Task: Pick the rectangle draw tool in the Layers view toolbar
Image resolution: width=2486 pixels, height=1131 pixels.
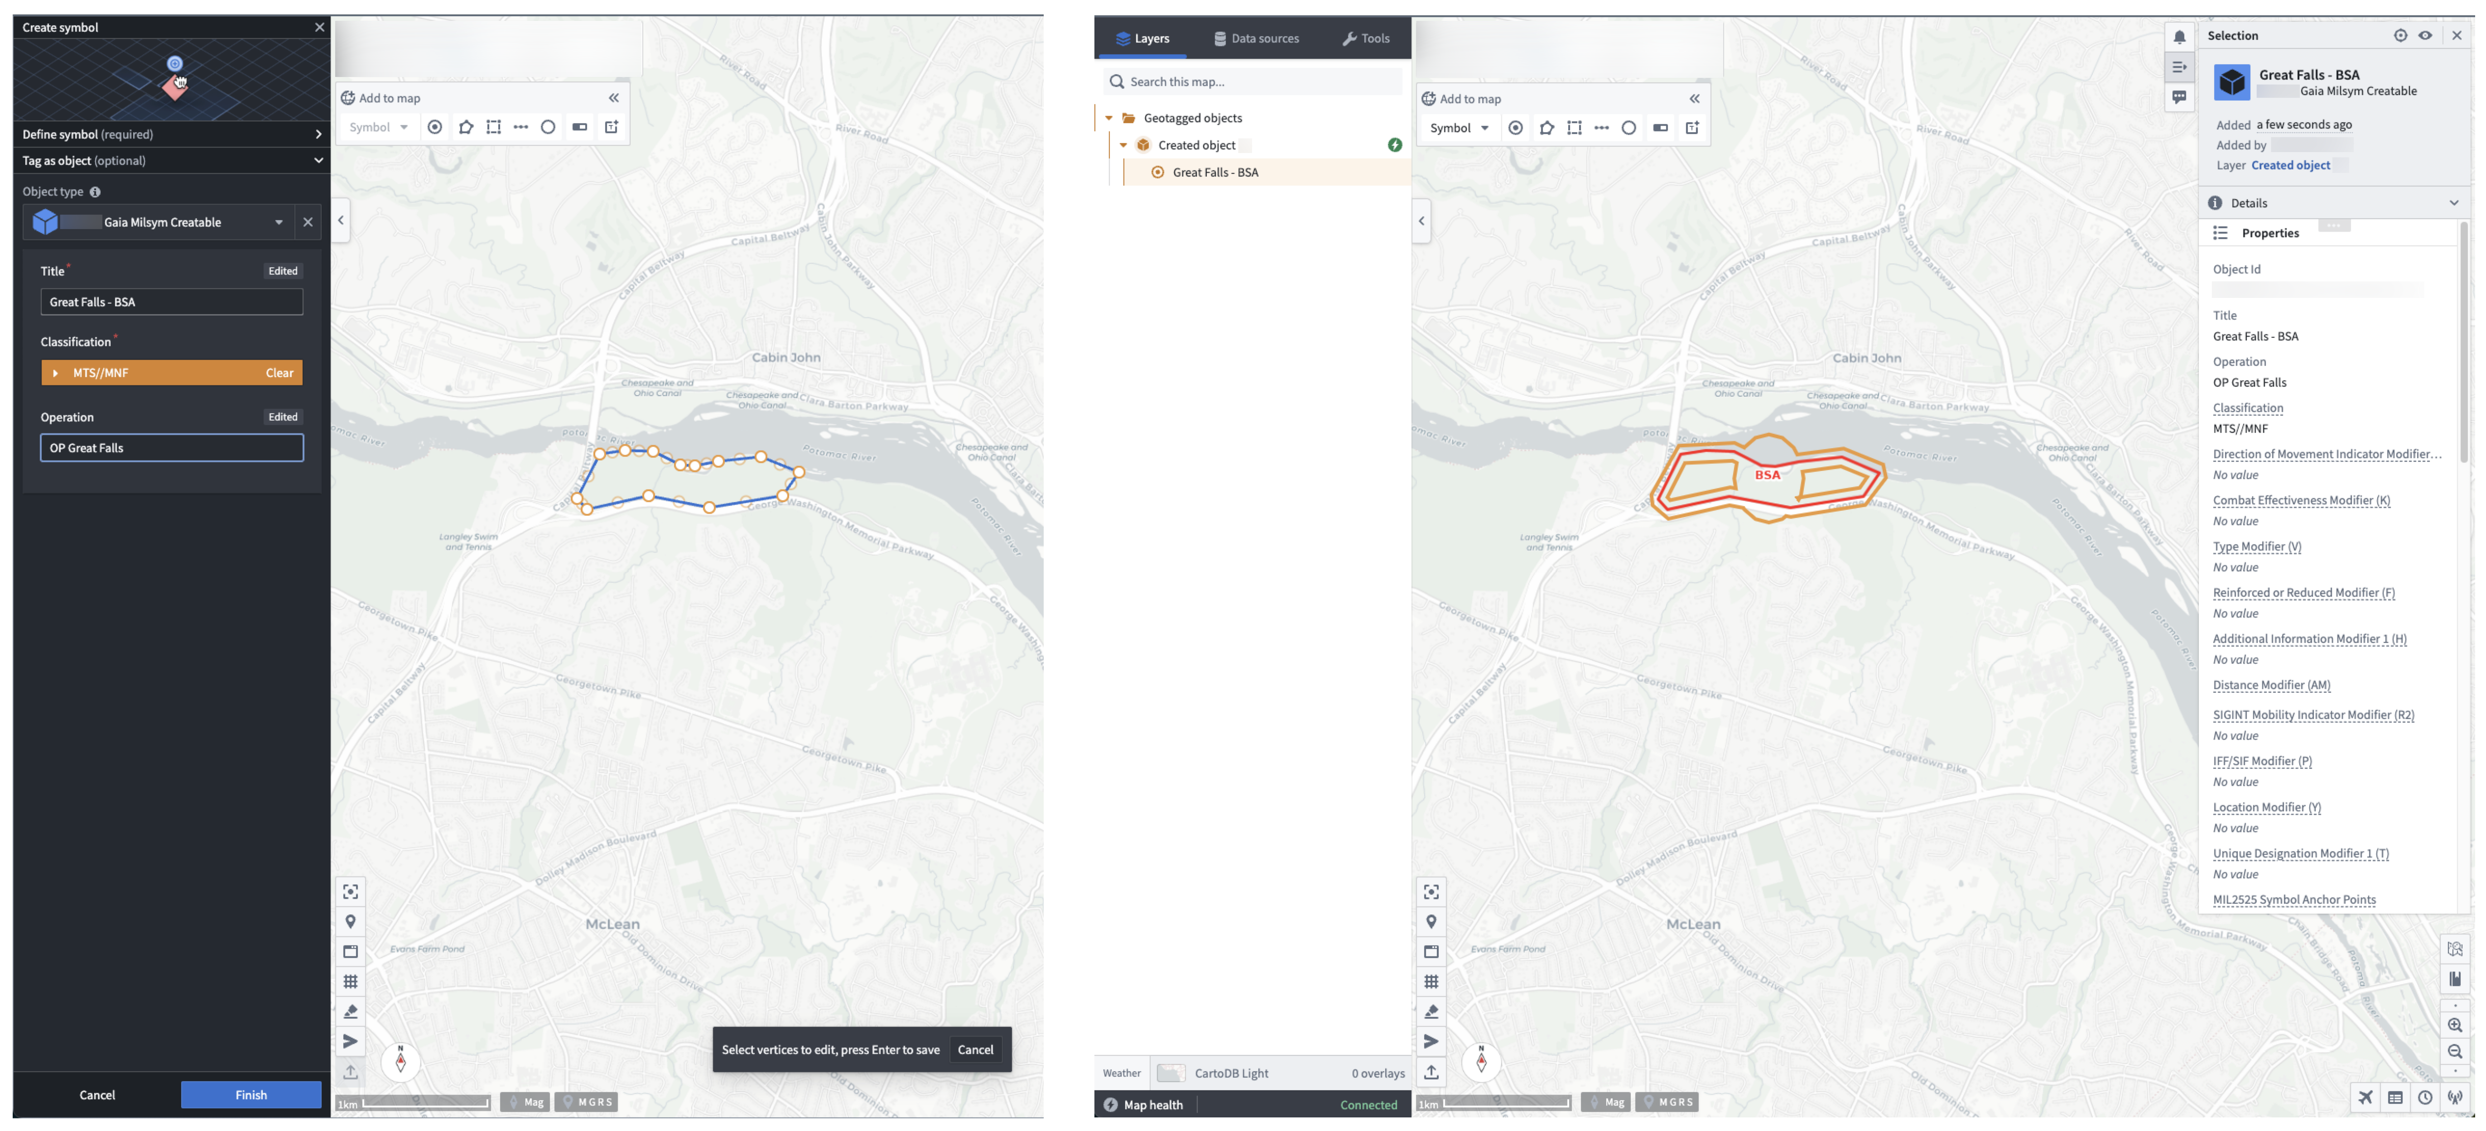Action: click(1574, 127)
